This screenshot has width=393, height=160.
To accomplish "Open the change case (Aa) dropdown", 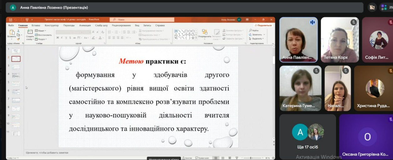I will point(86,37).
